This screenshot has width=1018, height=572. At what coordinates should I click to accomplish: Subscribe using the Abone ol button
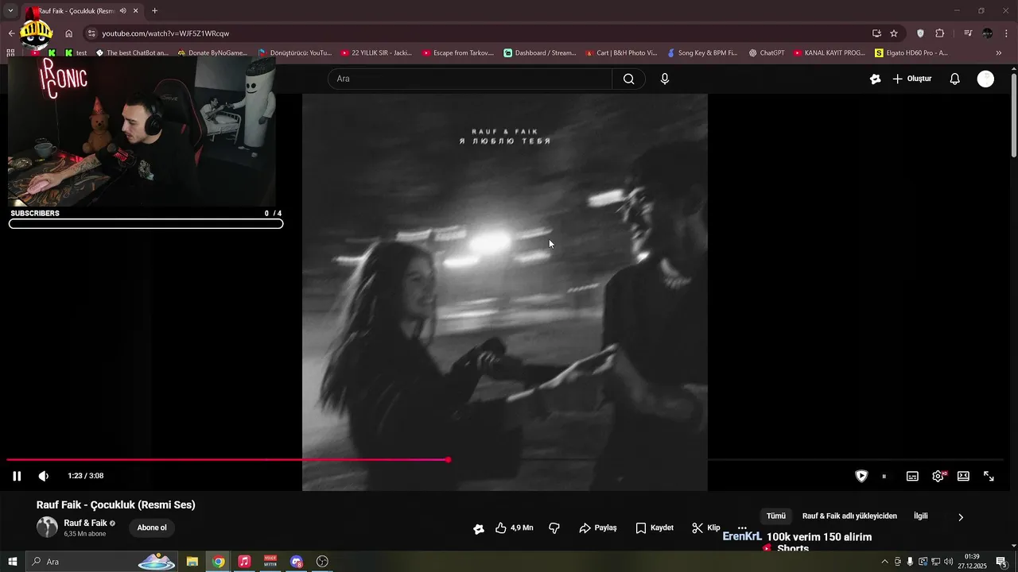tap(152, 528)
